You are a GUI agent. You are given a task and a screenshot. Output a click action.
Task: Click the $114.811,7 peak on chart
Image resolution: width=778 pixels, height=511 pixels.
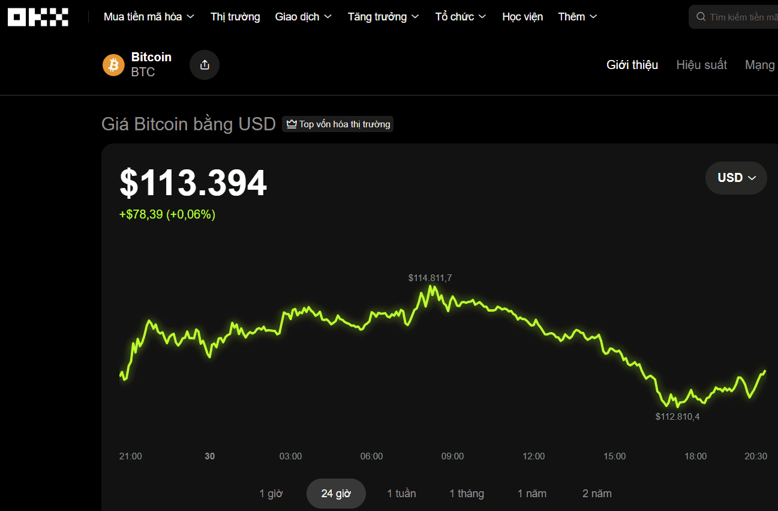pos(431,287)
